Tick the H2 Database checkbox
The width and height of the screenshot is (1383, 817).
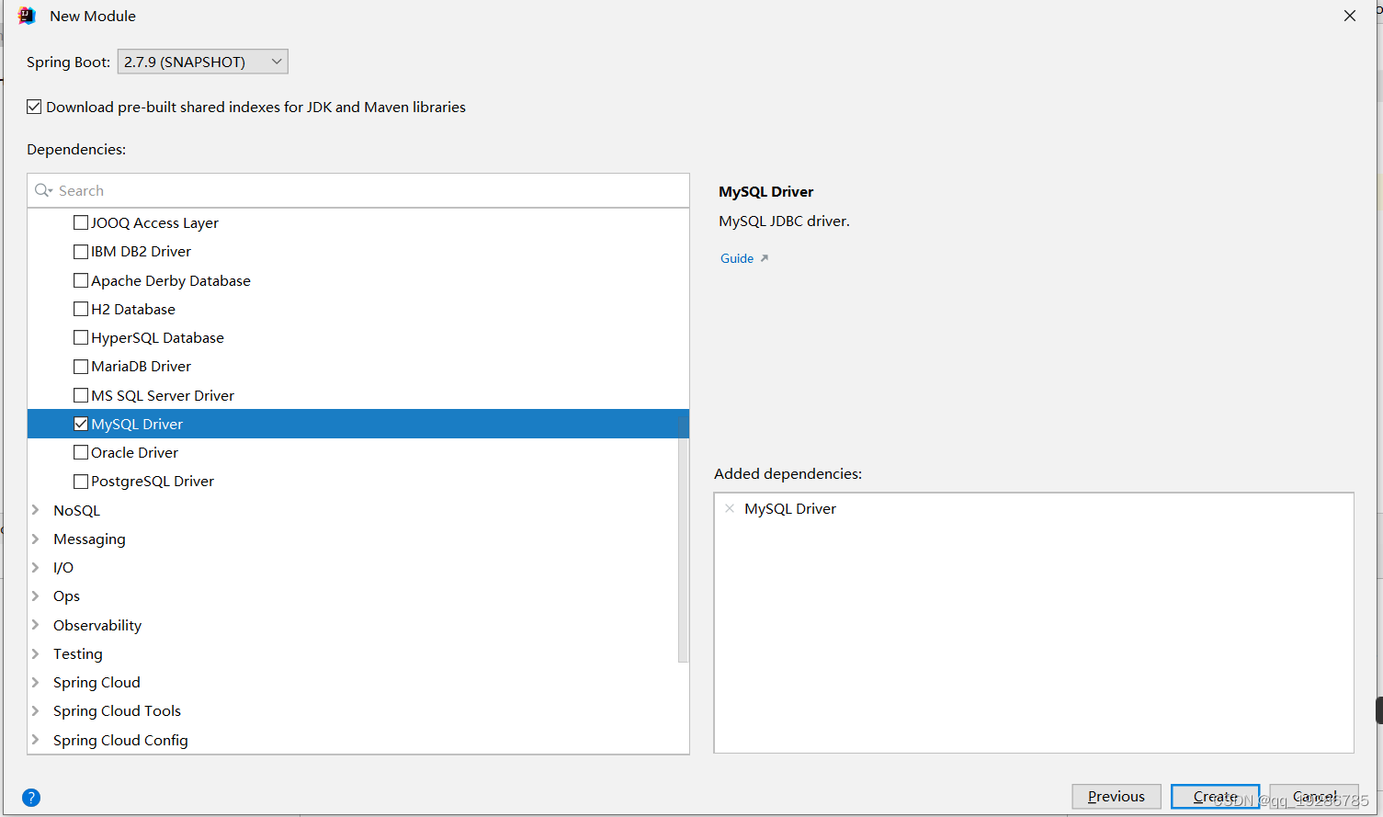point(81,309)
